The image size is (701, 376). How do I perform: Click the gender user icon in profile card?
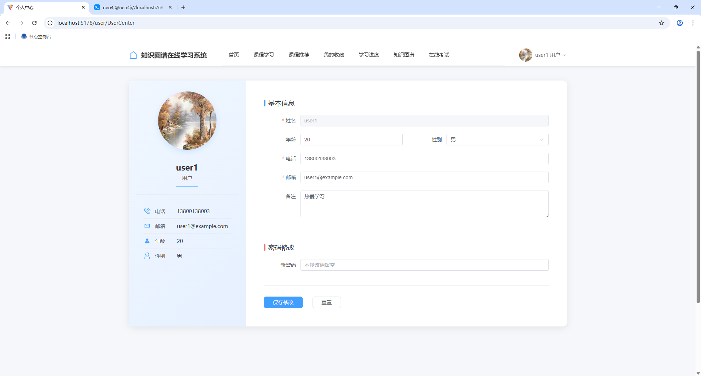coord(147,256)
